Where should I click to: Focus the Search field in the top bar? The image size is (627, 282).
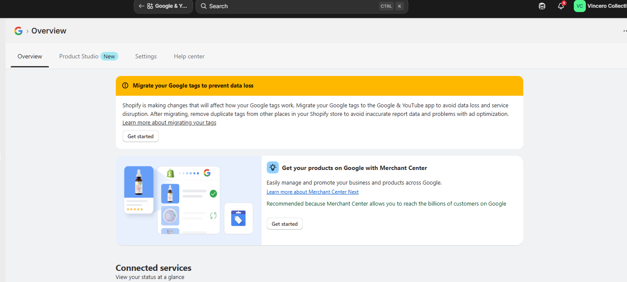click(302, 6)
